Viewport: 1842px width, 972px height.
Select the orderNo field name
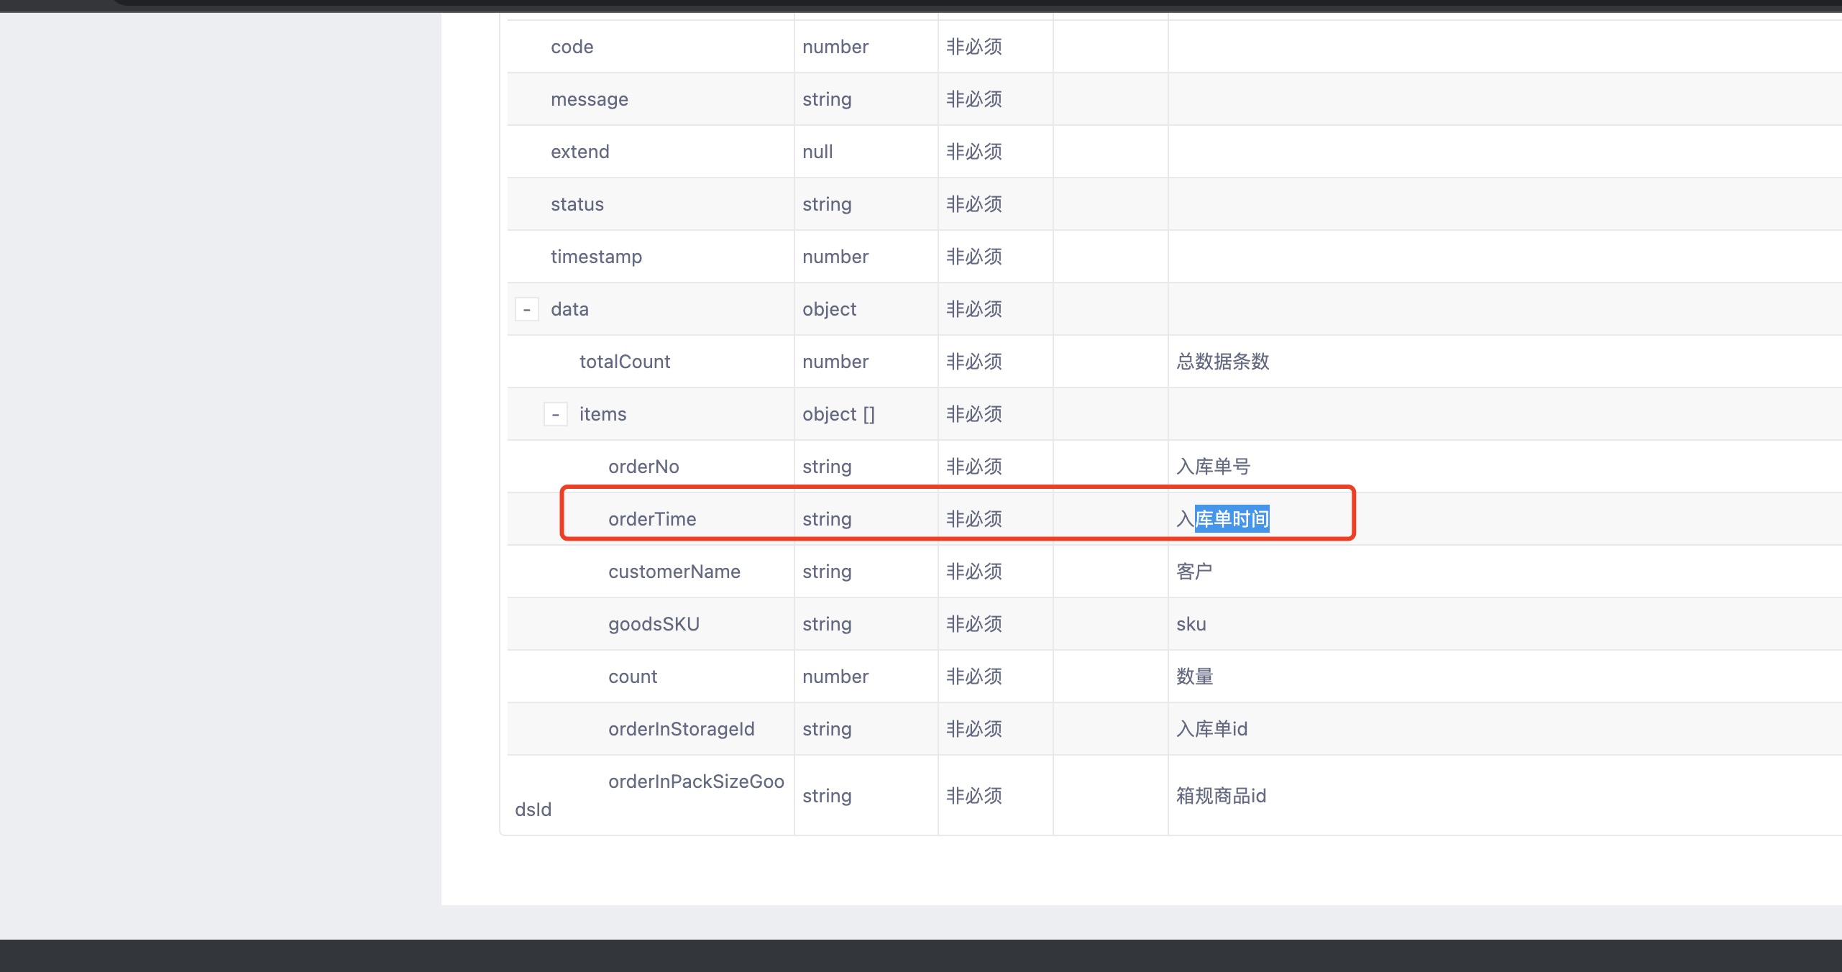pyautogui.click(x=643, y=467)
